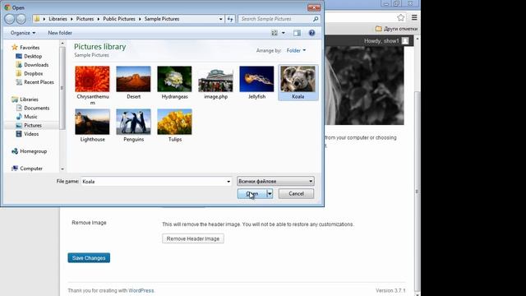Open the Dropbox favorite
The width and height of the screenshot is (526, 296).
coord(30,73)
